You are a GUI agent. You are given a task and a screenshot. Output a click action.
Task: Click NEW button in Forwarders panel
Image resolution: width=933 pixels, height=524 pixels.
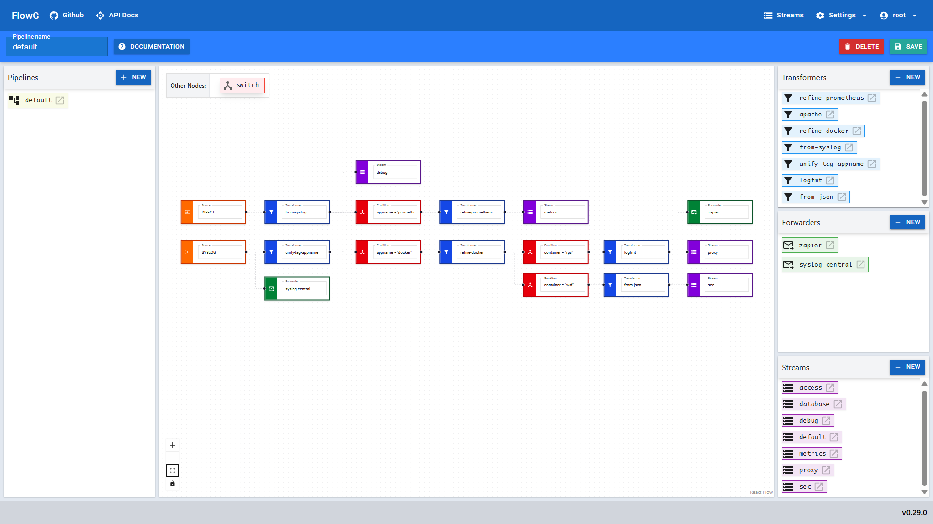(x=907, y=222)
